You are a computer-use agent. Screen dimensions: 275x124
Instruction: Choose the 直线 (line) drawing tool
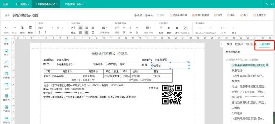click(6, 64)
